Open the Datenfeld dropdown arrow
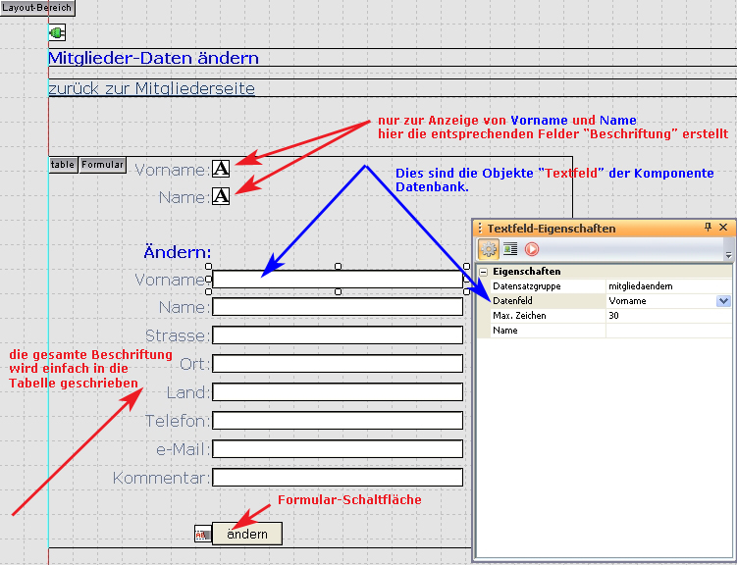The image size is (737, 565). (723, 301)
